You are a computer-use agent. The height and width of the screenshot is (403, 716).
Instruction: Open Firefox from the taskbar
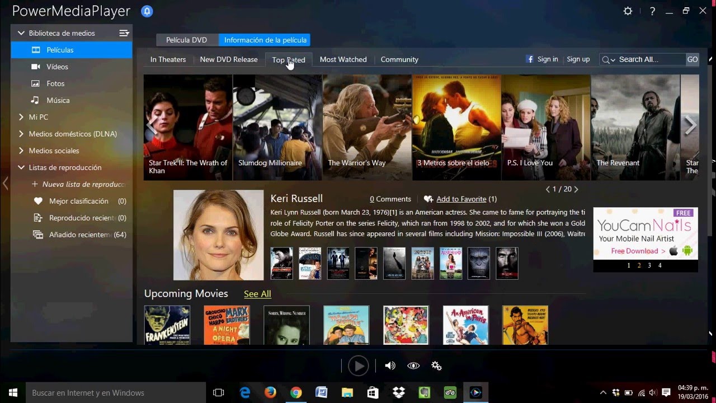point(270,393)
